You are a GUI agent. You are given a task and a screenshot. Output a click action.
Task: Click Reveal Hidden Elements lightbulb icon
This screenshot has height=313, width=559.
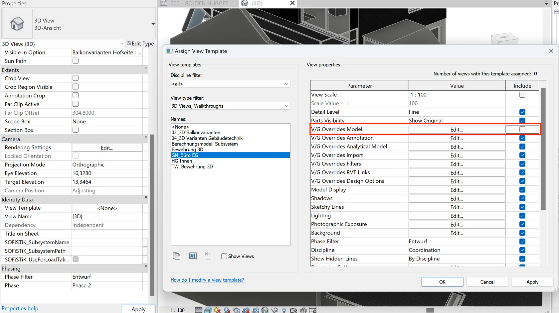(284, 310)
